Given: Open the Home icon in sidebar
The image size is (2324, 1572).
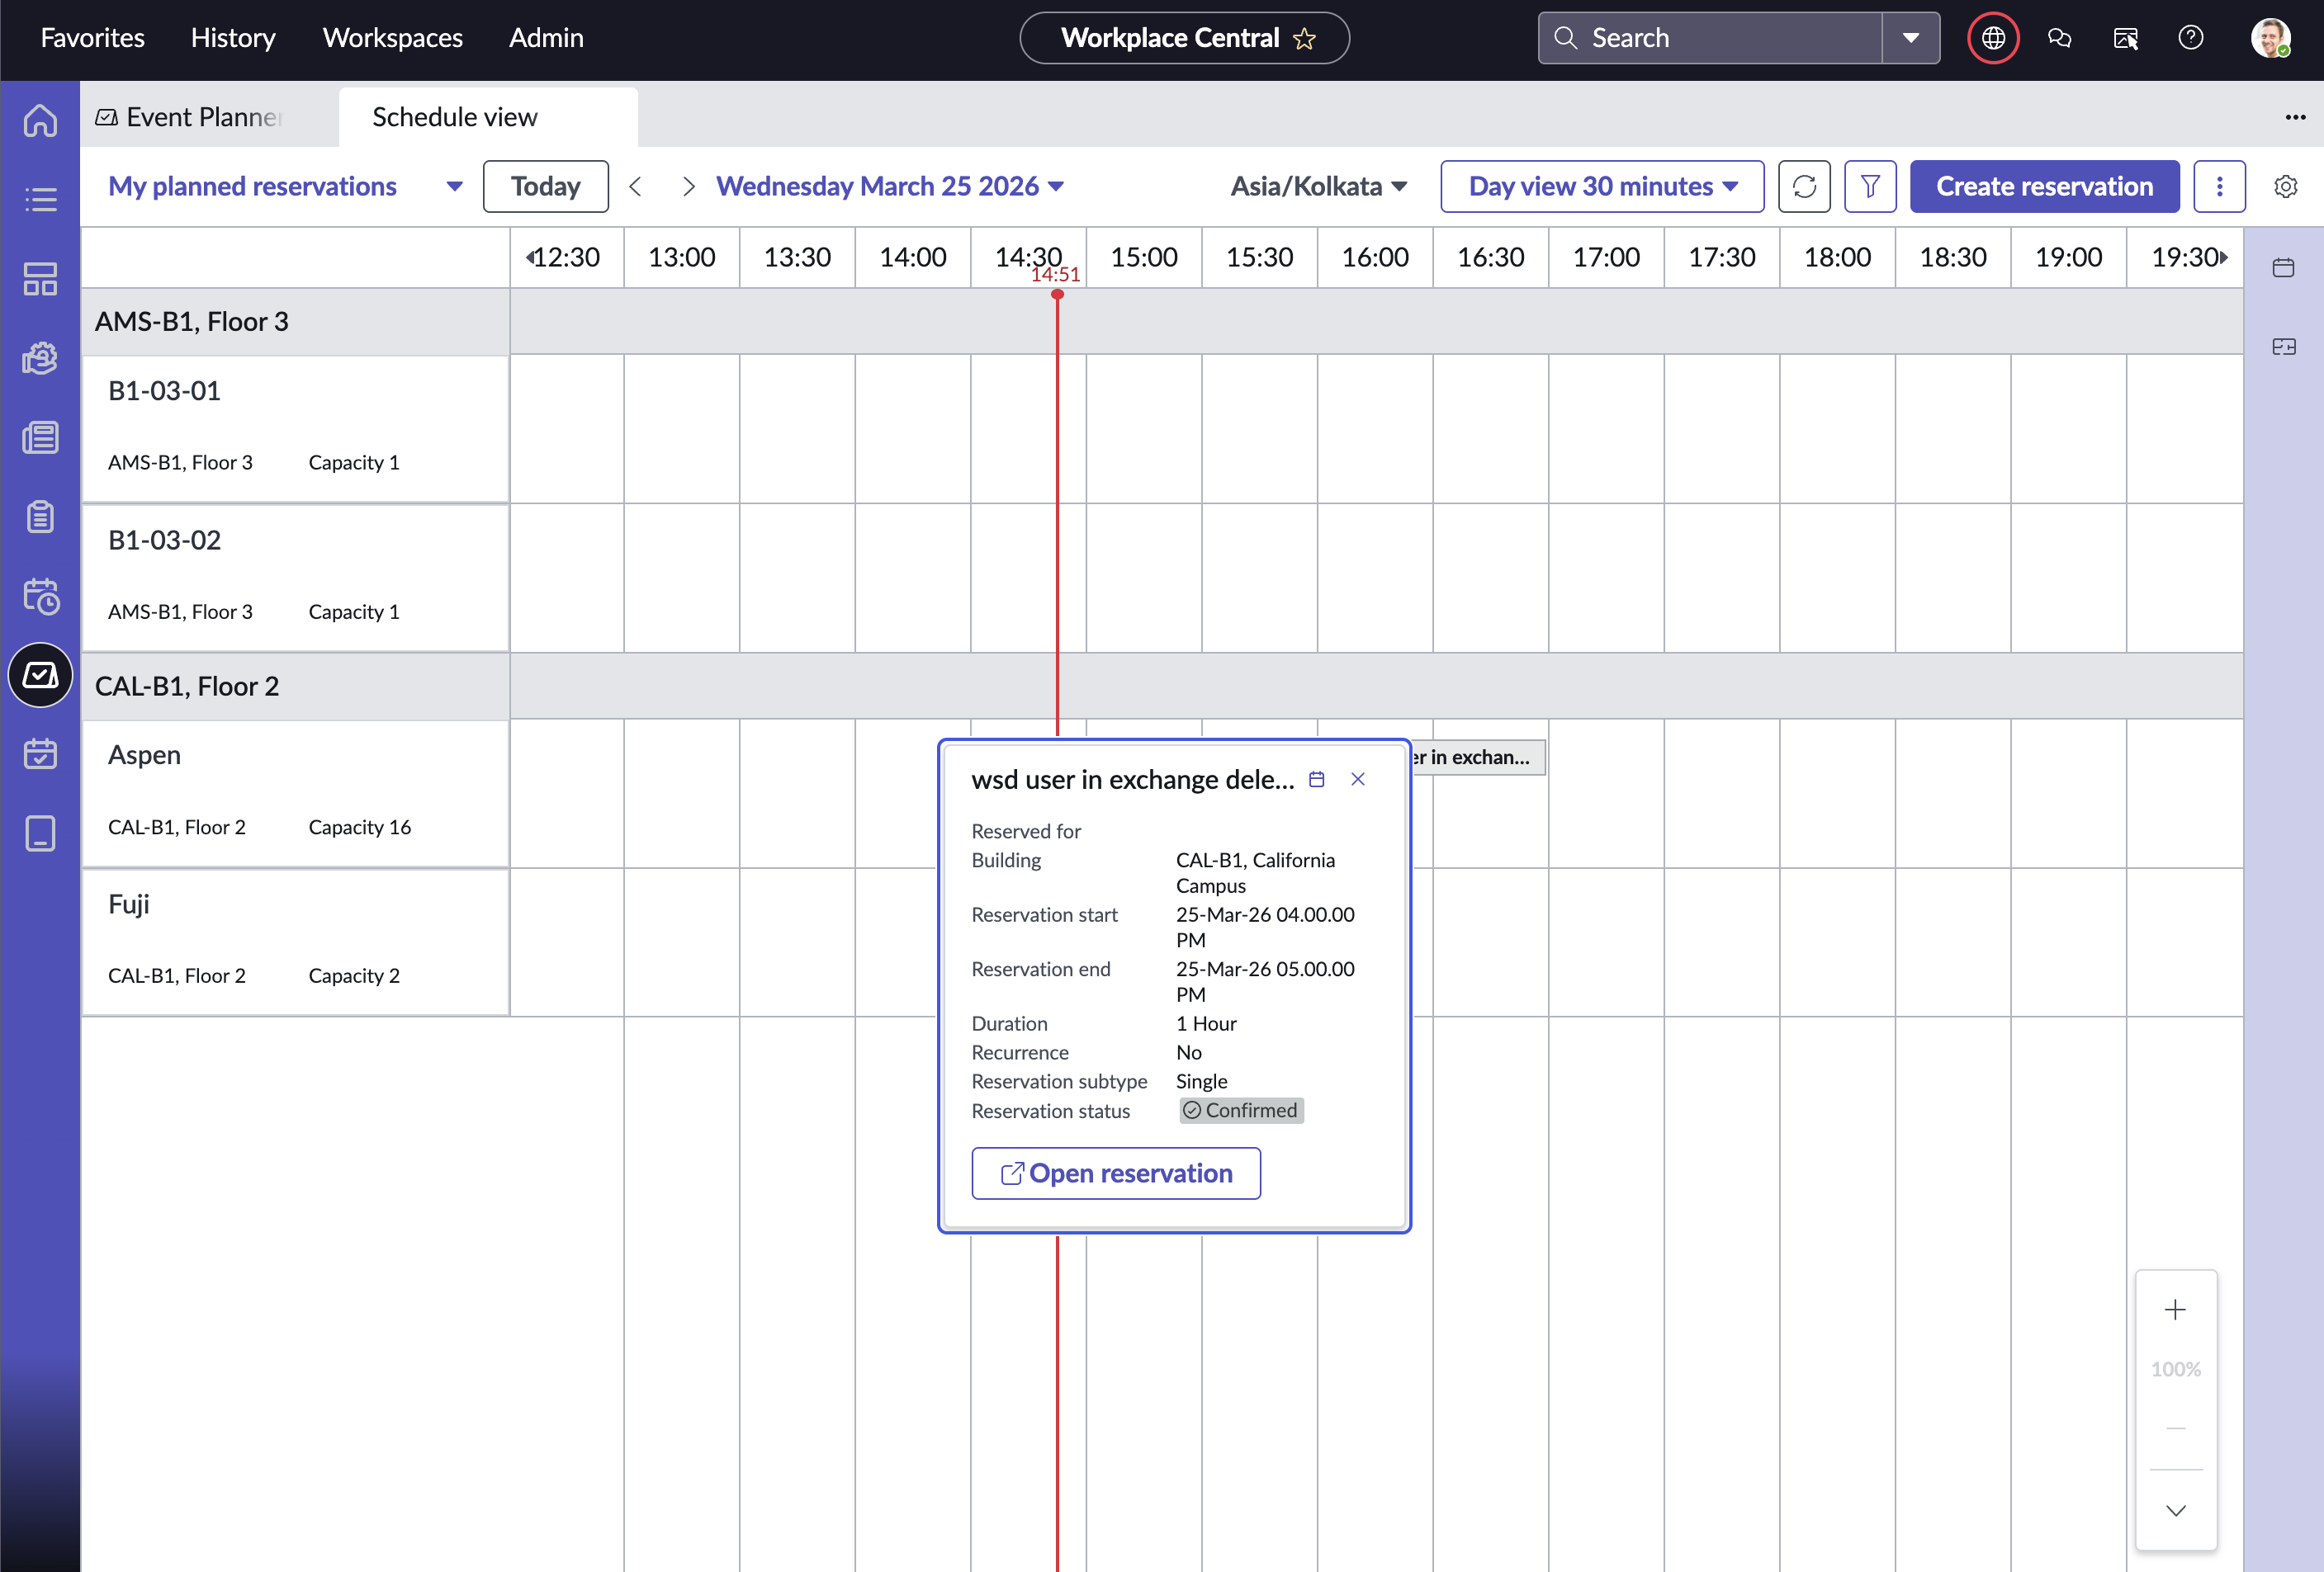Looking at the screenshot, I should [x=40, y=120].
